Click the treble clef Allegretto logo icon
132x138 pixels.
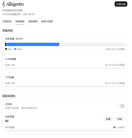[4, 4]
